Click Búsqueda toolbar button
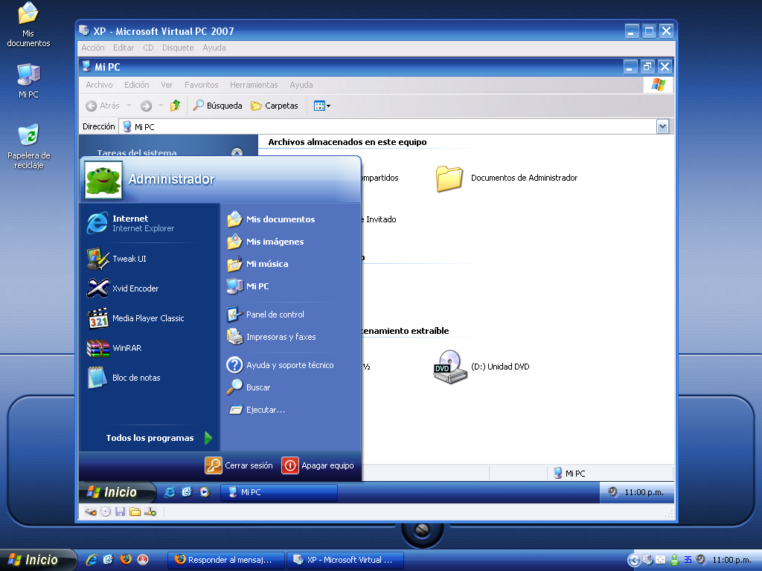This screenshot has height=571, width=762. tap(217, 106)
